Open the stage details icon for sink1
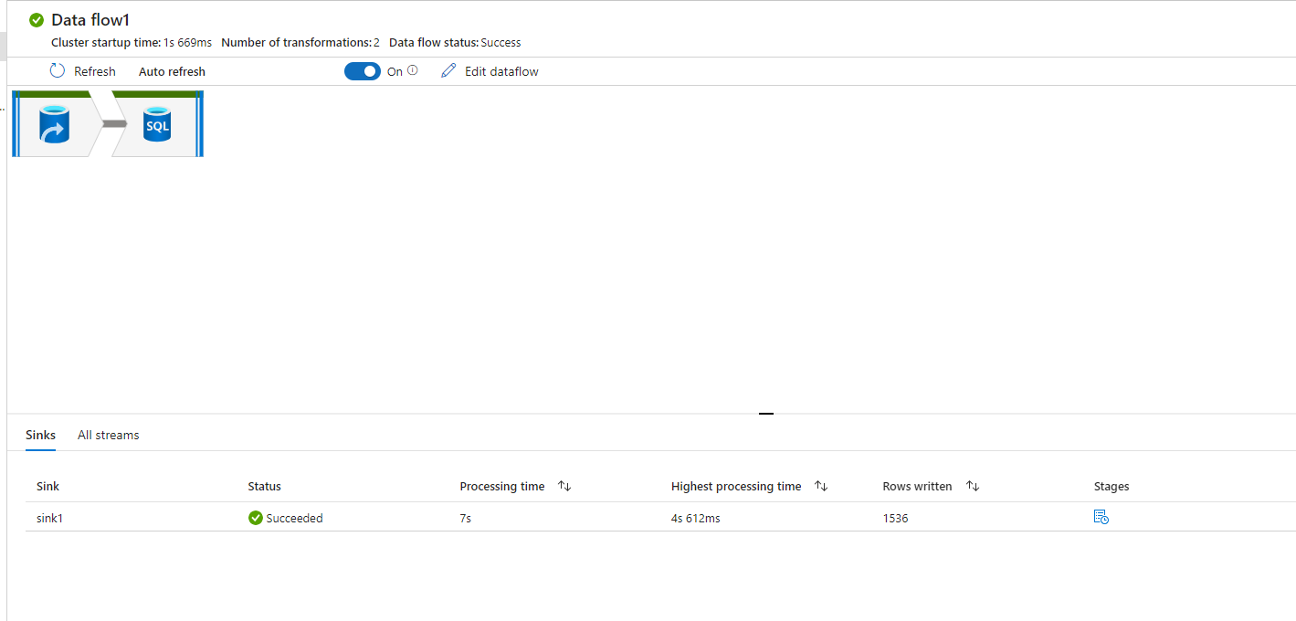 pyautogui.click(x=1101, y=517)
